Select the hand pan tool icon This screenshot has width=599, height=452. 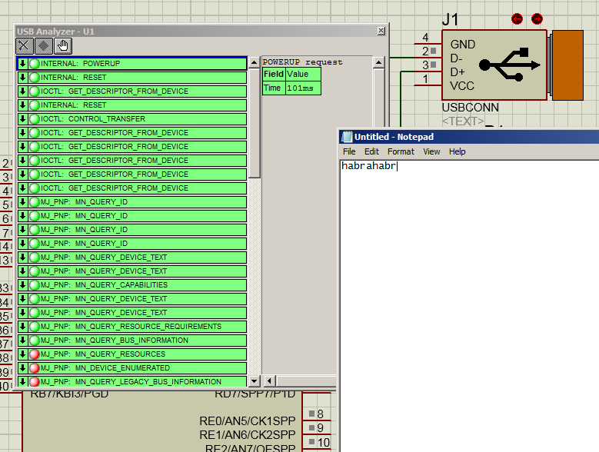tap(63, 45)
